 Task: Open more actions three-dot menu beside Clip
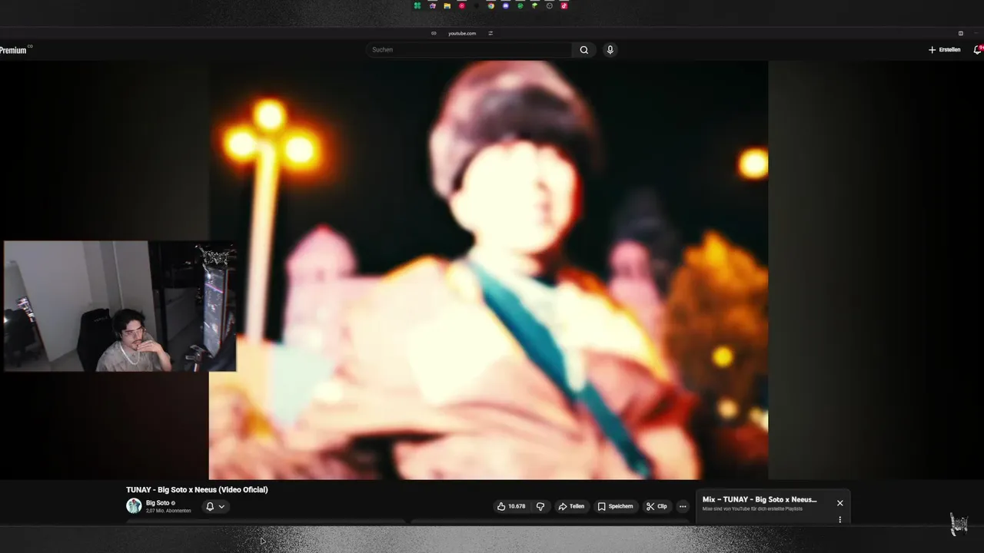click(x=683, y=506)
